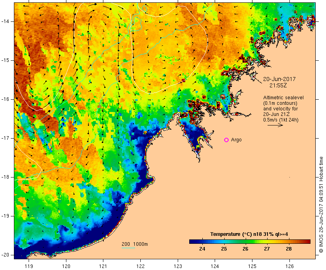Click 'and velocity for' legend line
The width and height of the screenshot is (326, 270).
click(x=280, y=109)
